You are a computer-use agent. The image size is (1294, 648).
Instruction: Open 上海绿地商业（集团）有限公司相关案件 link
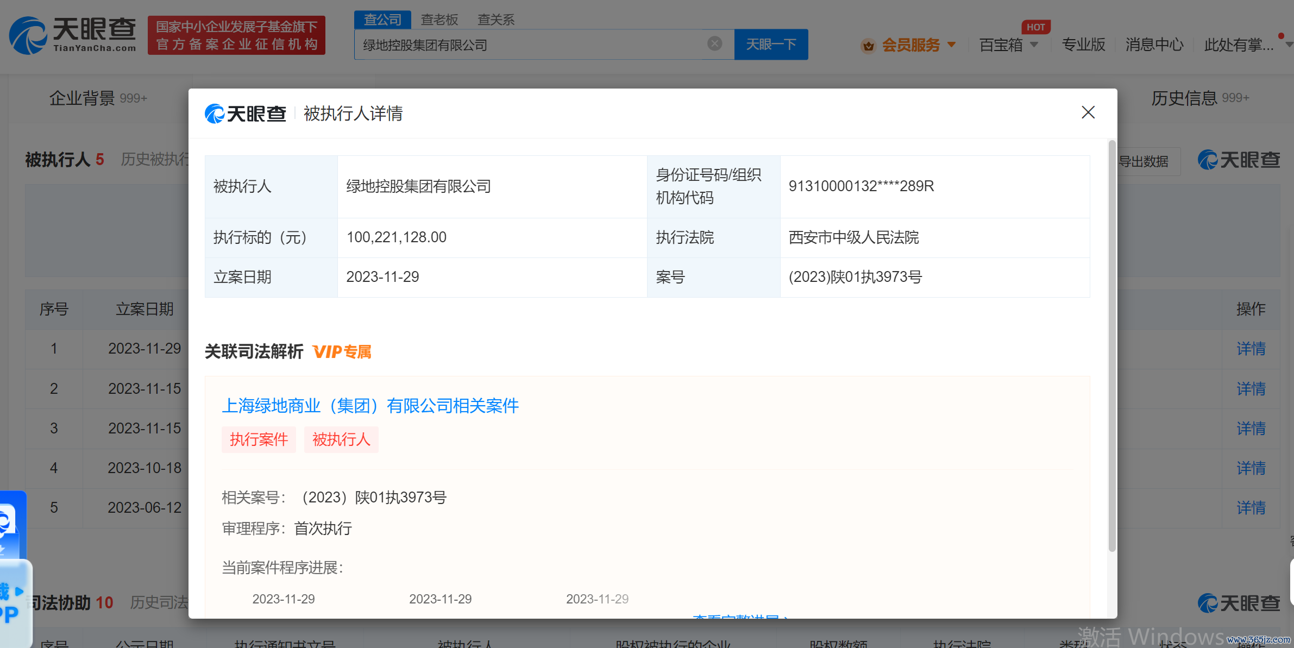pos(370,406)
